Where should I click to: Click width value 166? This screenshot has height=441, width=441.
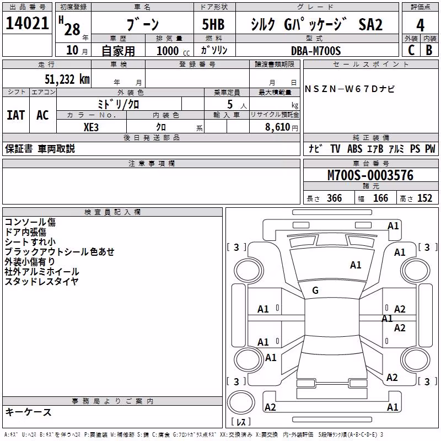tap(380, 198)
